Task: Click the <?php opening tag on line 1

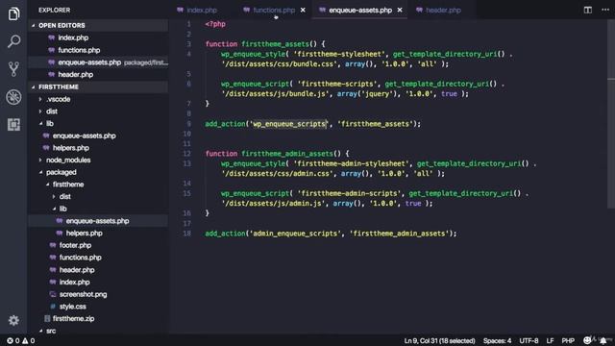Action: coord(215,24)
